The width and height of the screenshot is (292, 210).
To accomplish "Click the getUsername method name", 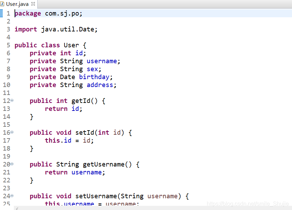I will [104, 164].
